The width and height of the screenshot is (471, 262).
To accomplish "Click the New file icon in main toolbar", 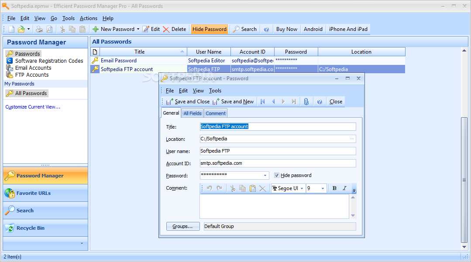I will (11, 29).
